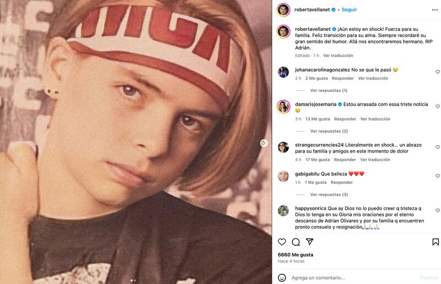
Task: Share post via paper plane icon
Action: [x=309, y=242]
